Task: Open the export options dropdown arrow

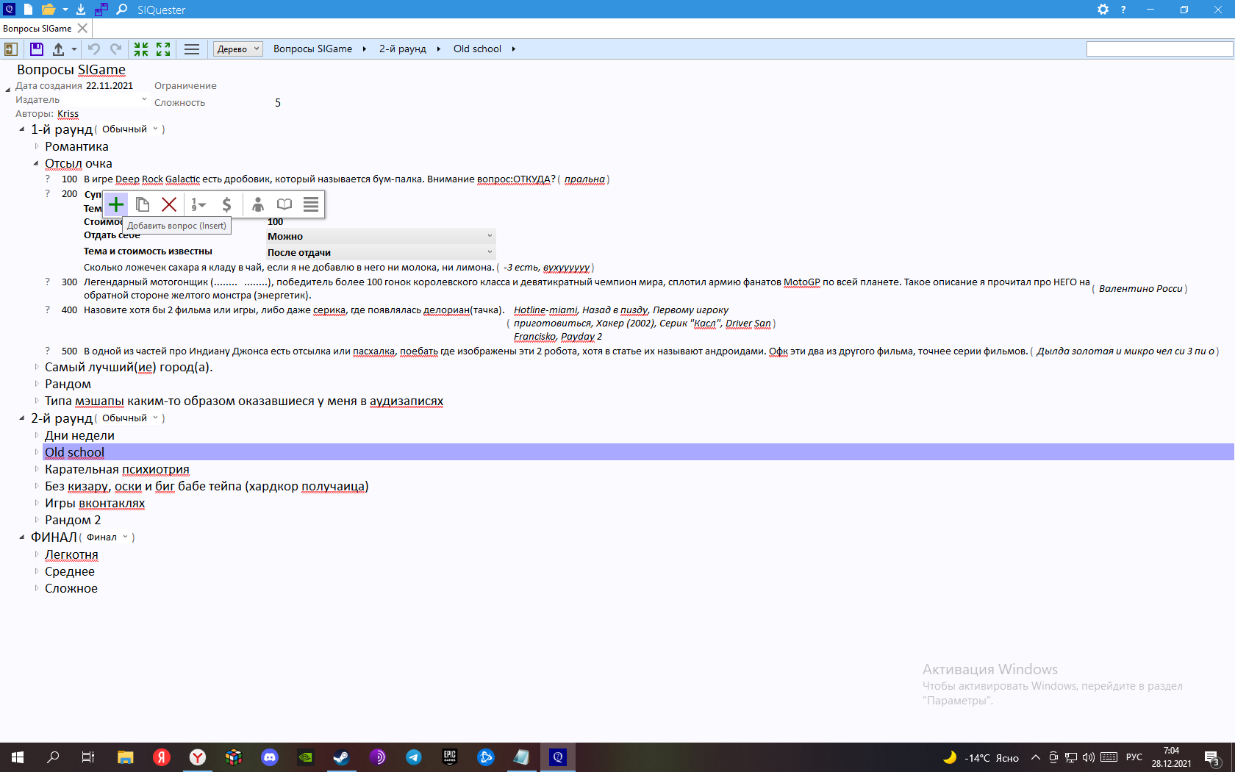Action: point(74,49)
